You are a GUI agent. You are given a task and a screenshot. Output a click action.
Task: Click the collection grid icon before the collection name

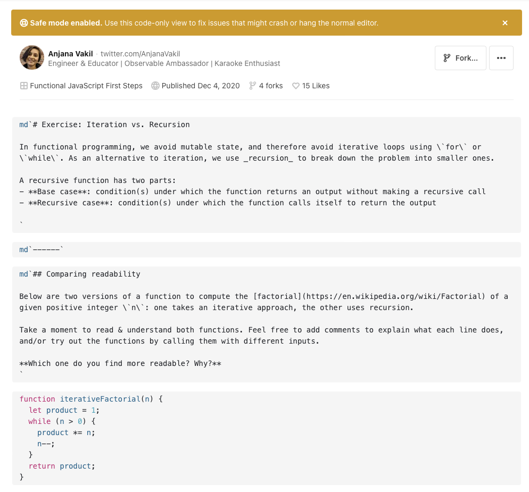tap(24, 86)
